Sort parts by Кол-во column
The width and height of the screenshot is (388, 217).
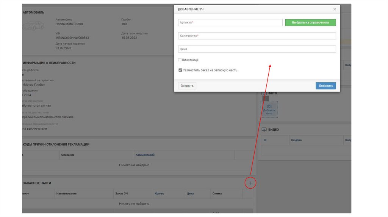point(159,194)
